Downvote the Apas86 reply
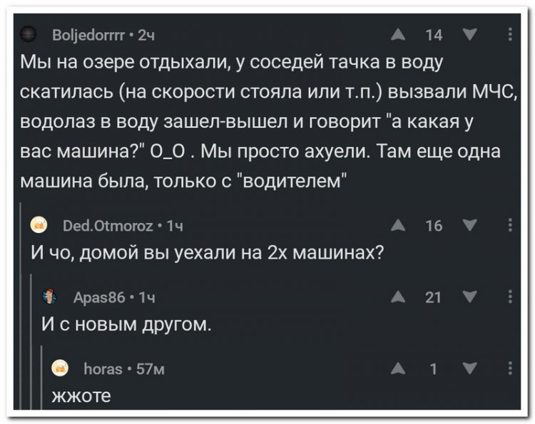535x424 pixels. (470, 297)
